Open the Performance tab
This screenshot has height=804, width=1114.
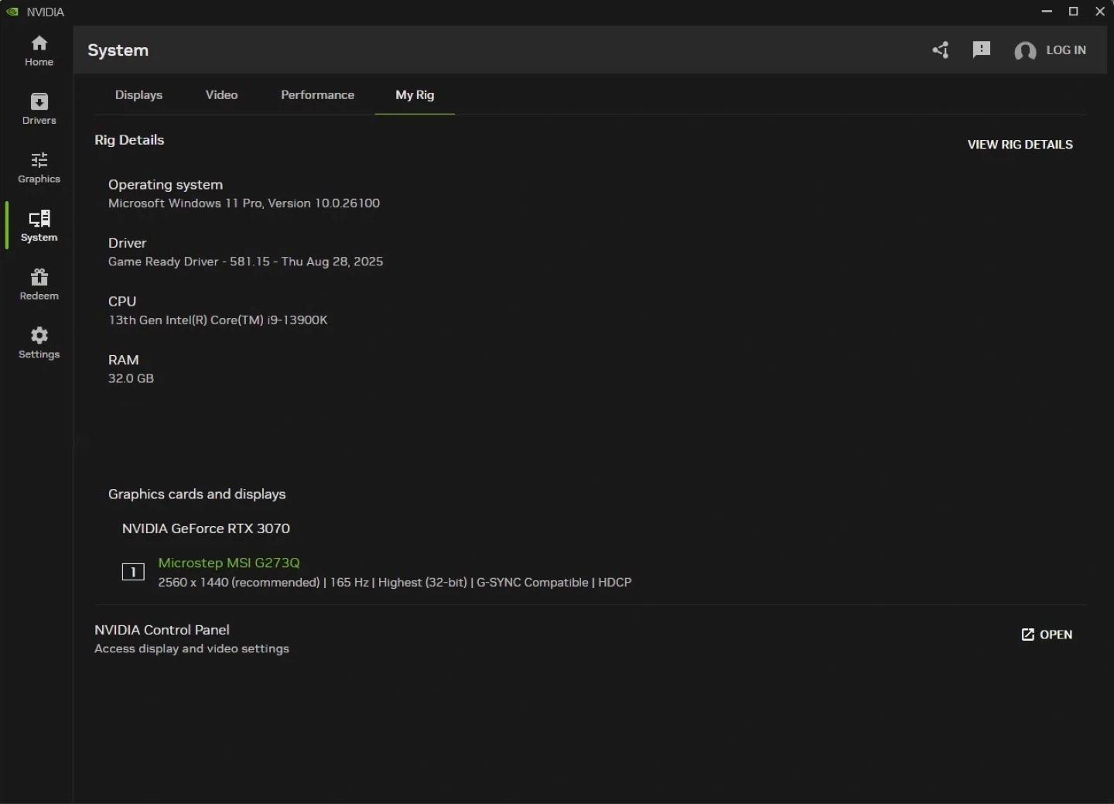point(317,95)
